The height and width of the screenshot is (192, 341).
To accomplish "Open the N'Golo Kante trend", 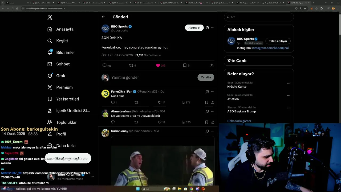I will pyautogui.click(x=237, y=87).
